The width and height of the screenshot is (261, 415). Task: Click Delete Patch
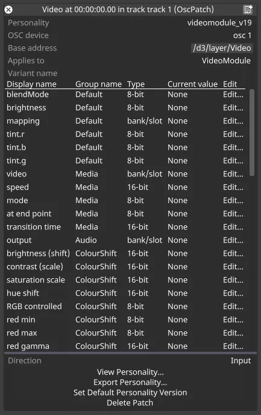coord(130,403)
